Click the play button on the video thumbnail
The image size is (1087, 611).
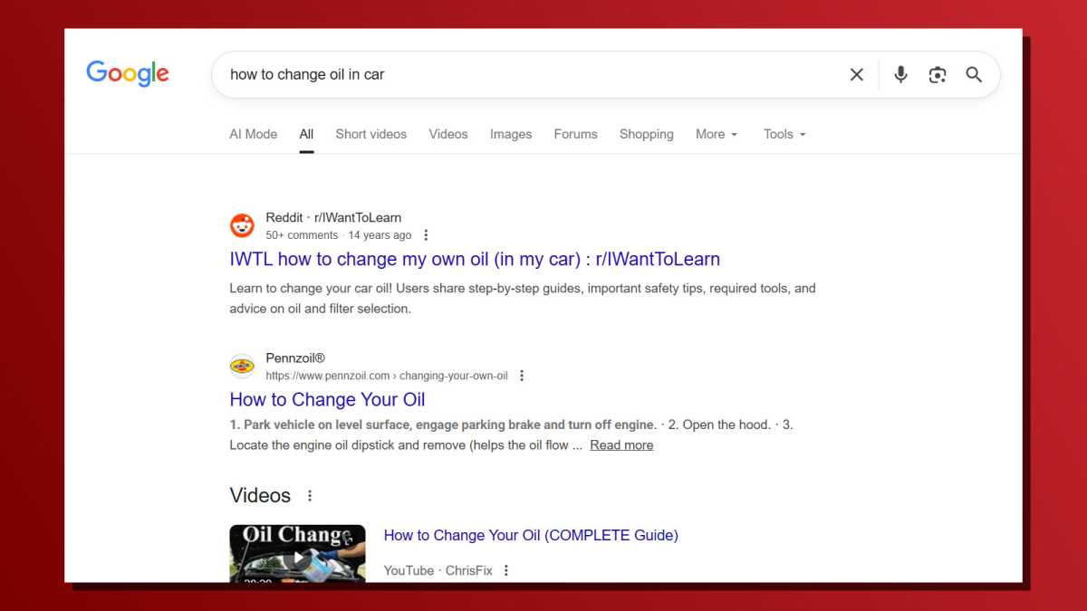tap(298, 558)
